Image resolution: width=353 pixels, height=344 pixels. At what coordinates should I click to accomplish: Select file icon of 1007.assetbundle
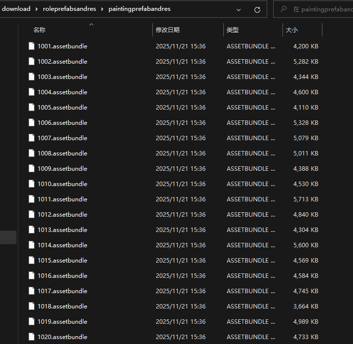(x=32, y=138)
